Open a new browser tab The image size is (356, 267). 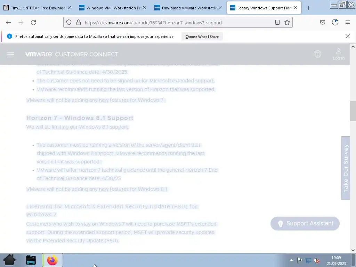tap(308, 8)
